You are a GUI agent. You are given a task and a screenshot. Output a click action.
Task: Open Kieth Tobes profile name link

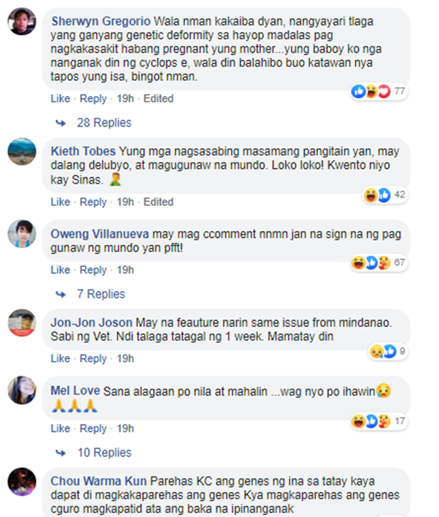[83, 151]
